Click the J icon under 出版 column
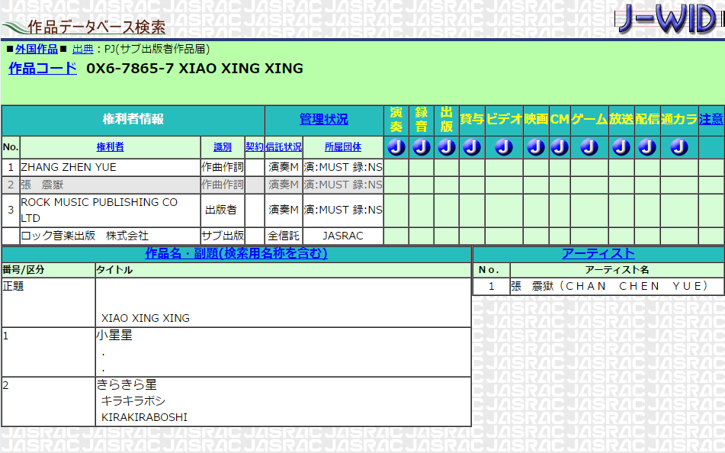Viewport: 725px width, 453px height. click(446, 148)
